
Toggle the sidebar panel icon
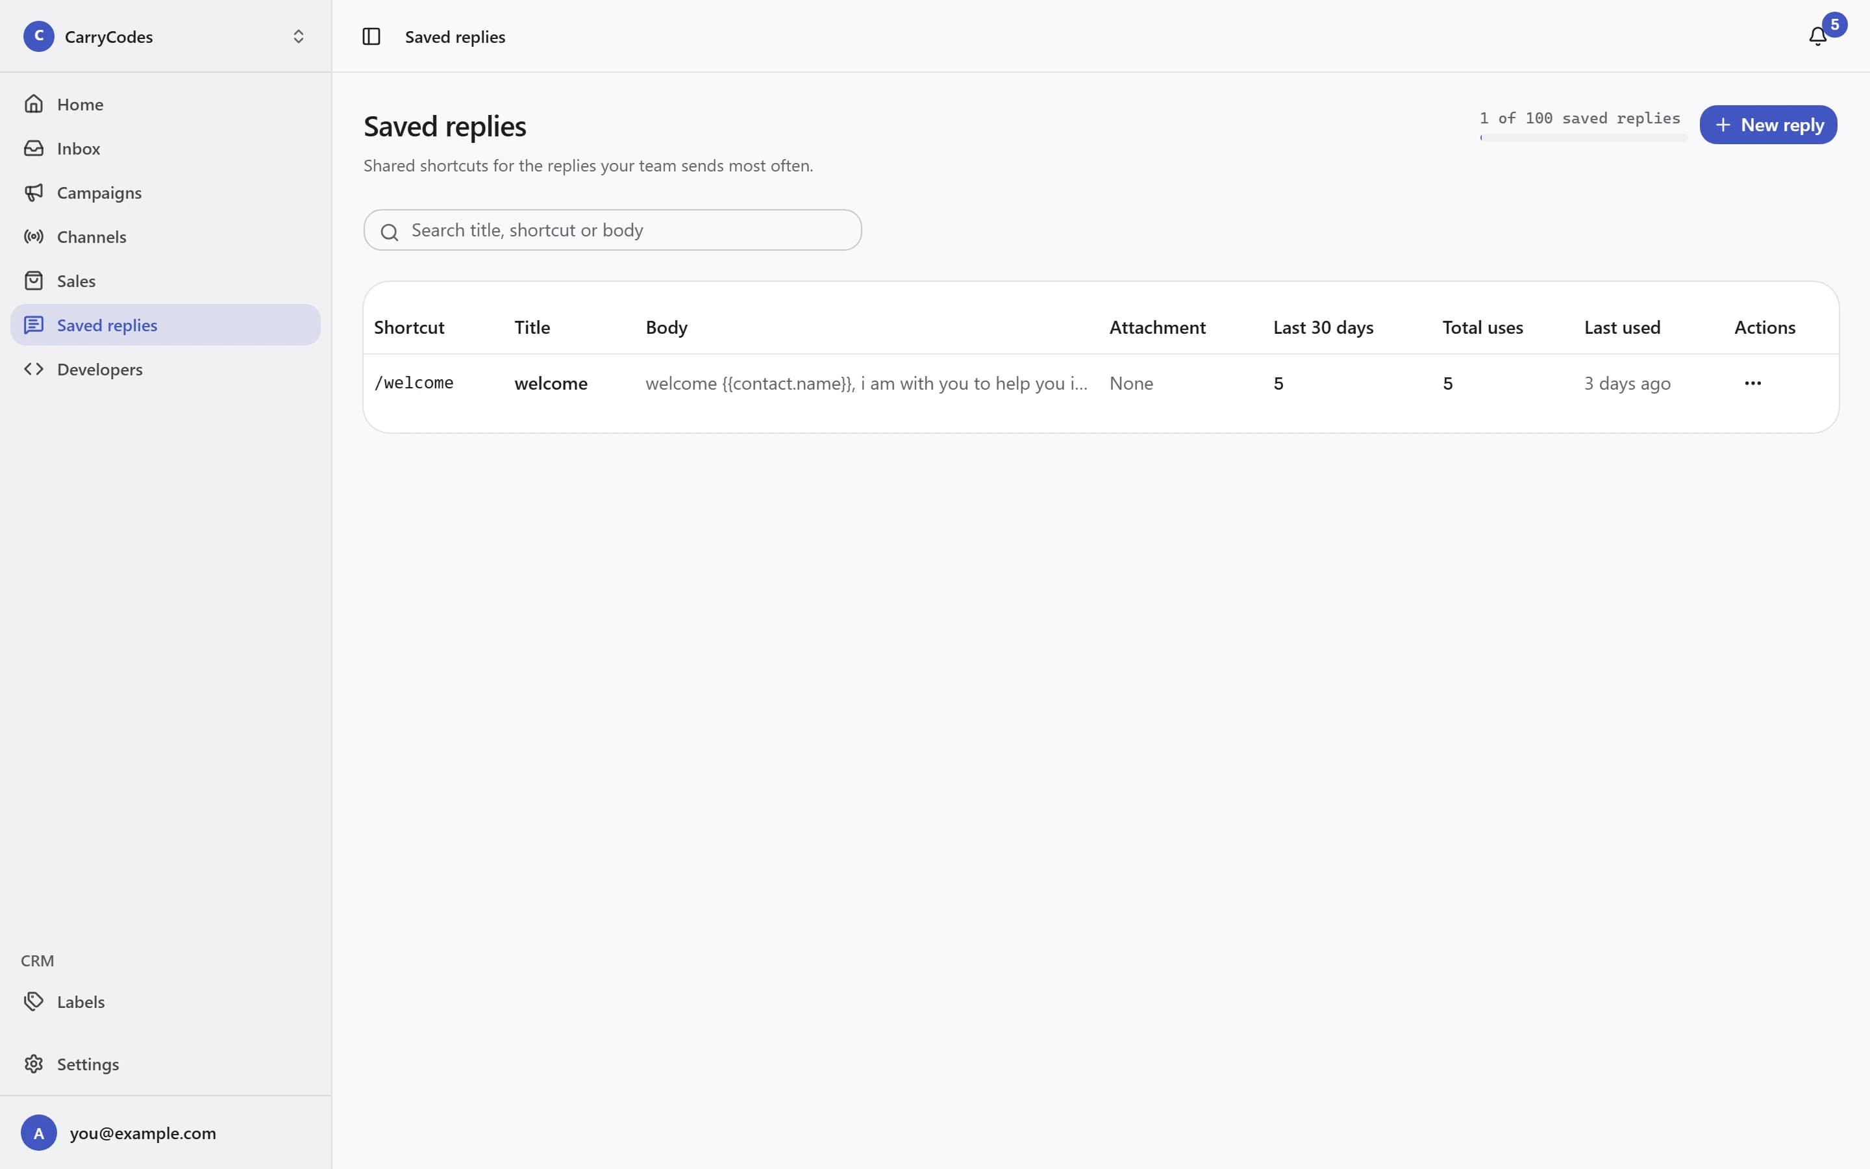point(371,36)
